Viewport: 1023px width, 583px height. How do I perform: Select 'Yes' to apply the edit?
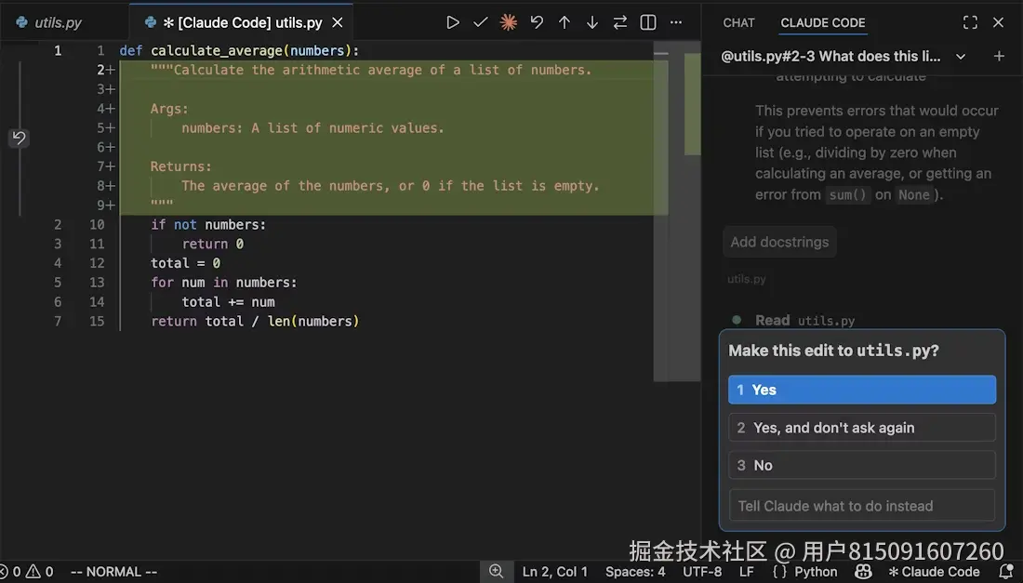(x=861, y=389)
